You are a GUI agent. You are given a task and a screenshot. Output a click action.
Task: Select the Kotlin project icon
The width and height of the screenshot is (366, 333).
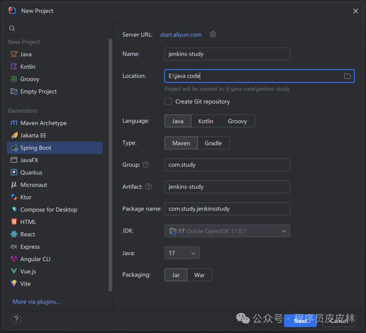tap(14, 67)
